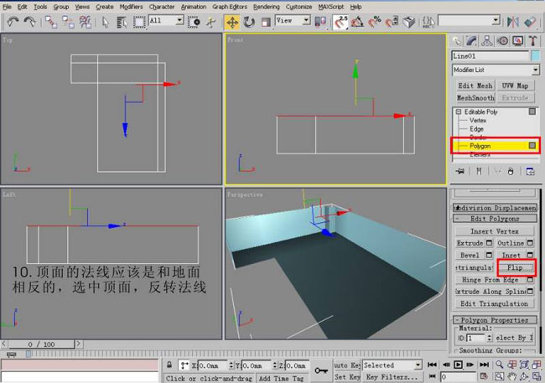
Task: Click the Line01 object color swatch
Action: (535, 55)
